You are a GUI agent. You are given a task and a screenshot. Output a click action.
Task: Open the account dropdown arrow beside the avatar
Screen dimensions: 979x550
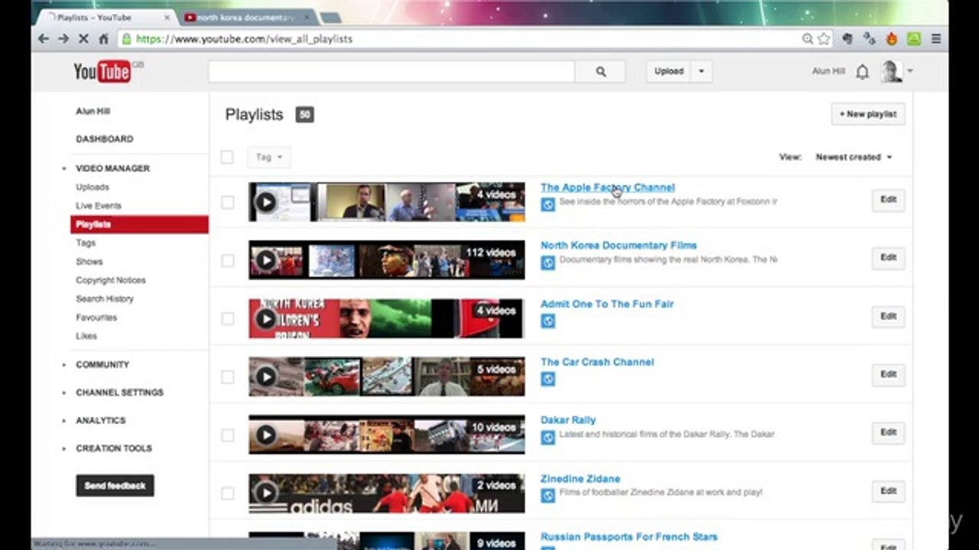(909, 71)
